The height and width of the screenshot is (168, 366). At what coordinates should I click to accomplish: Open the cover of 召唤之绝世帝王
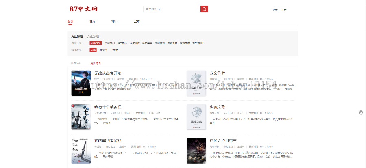(x=196, y=151)
